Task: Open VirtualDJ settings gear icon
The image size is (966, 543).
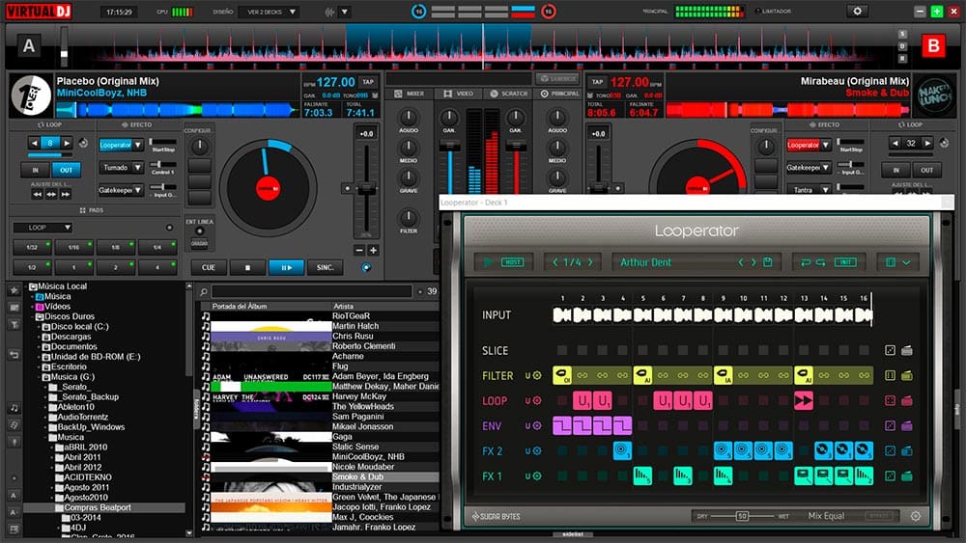Action: click(857, 11)
